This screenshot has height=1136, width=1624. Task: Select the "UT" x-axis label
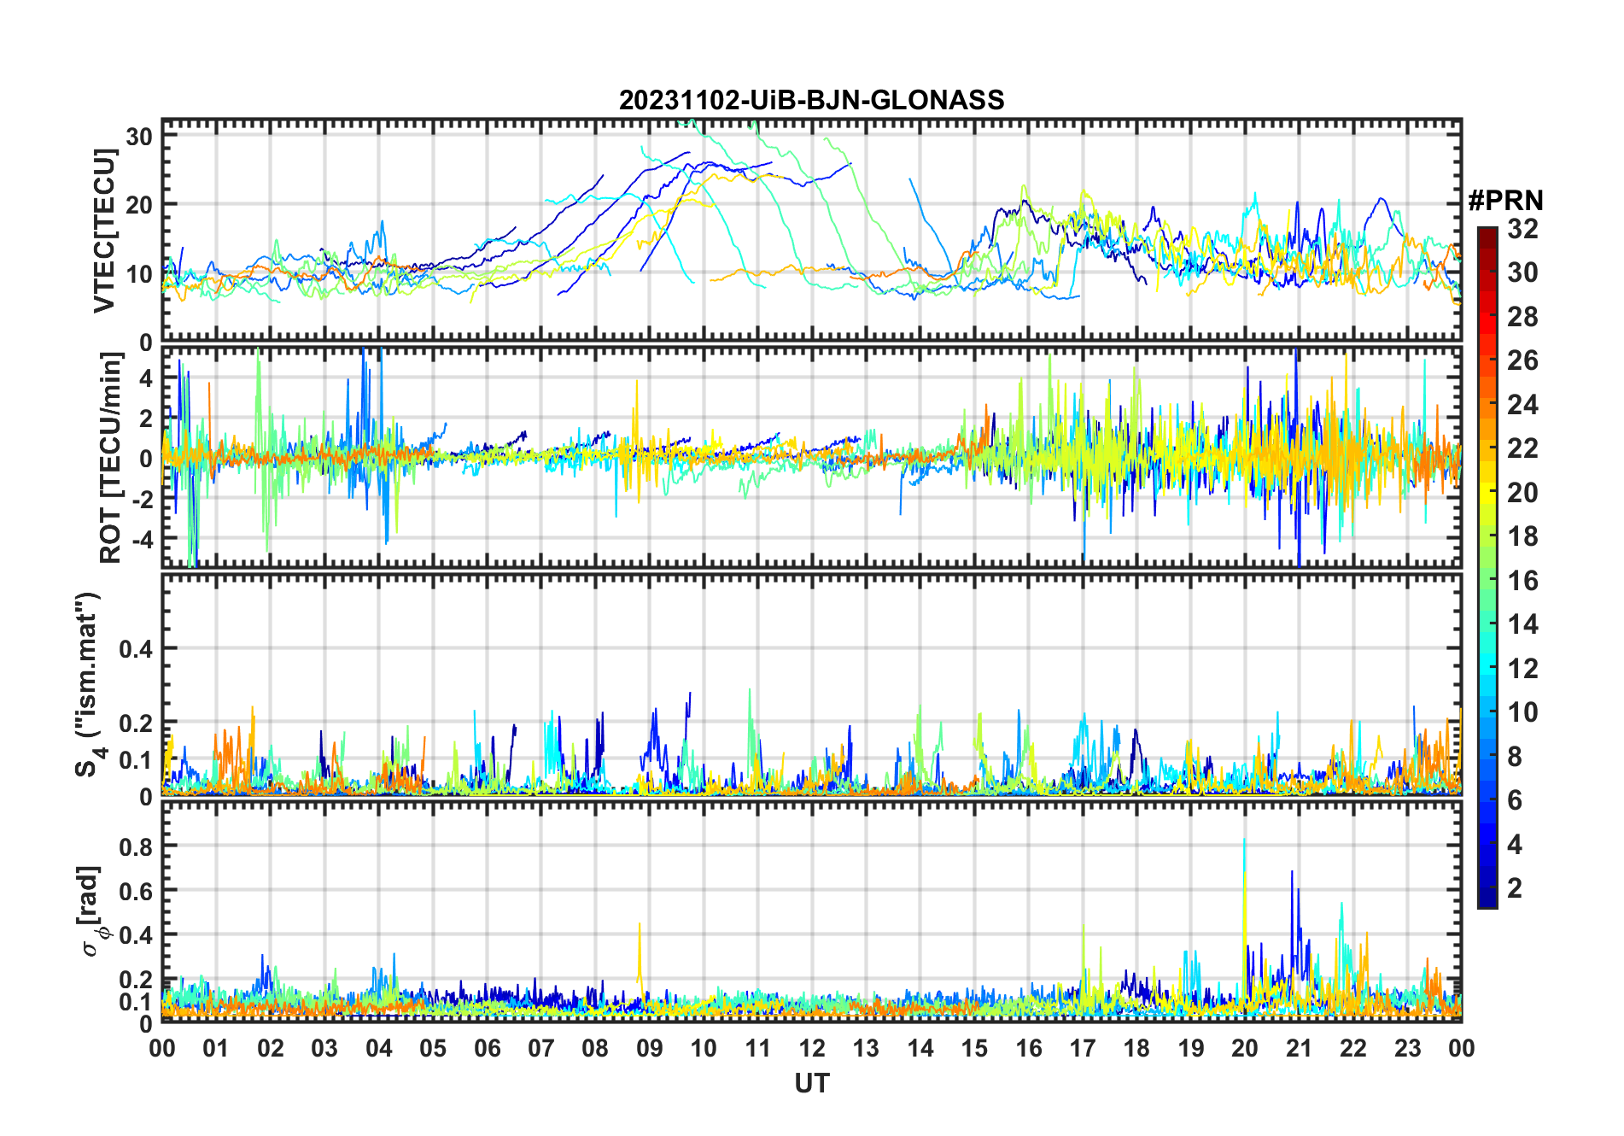(x=811, y=1084)
